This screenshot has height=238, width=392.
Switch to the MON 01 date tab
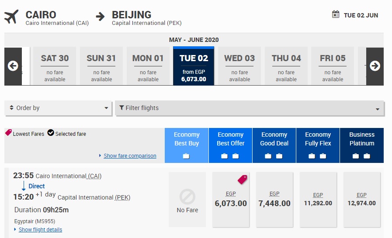[148, 66]
